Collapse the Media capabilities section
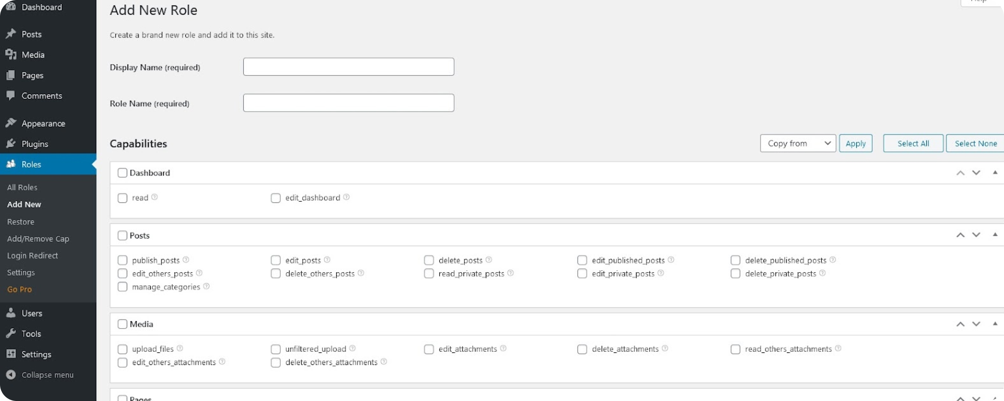The image size is (1004, 401). point(995,323)
